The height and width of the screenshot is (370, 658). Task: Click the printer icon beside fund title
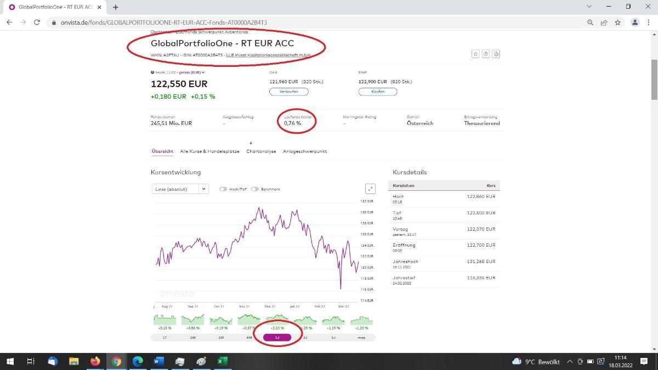[x=496, y=54]
